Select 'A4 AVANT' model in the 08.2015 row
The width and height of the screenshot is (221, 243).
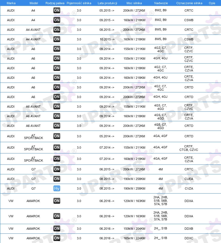pyautogui.click(x=33, y=30)
